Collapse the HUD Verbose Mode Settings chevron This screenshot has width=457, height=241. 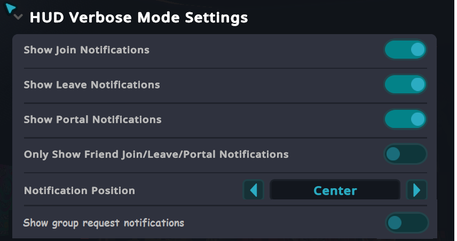[x=19, y=18]
